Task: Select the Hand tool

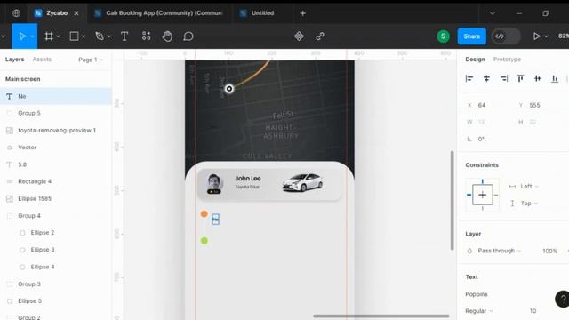Action: [x=167, y=36]
